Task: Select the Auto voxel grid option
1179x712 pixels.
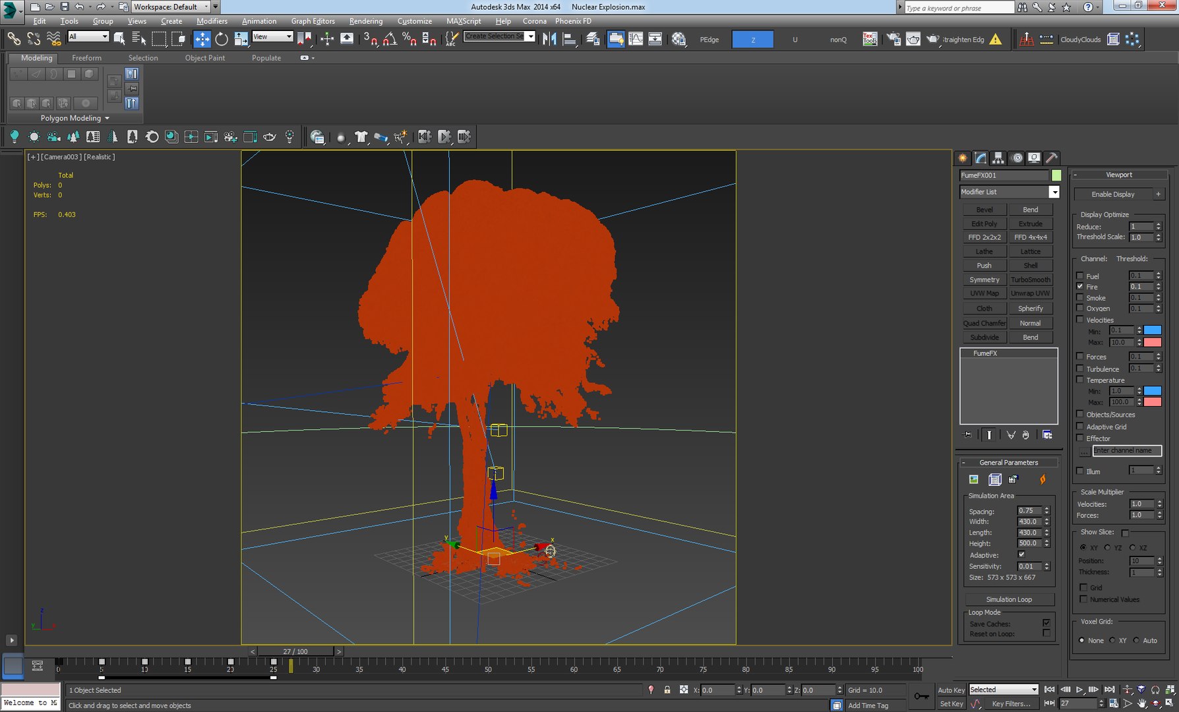Action: coord(1136,640)
